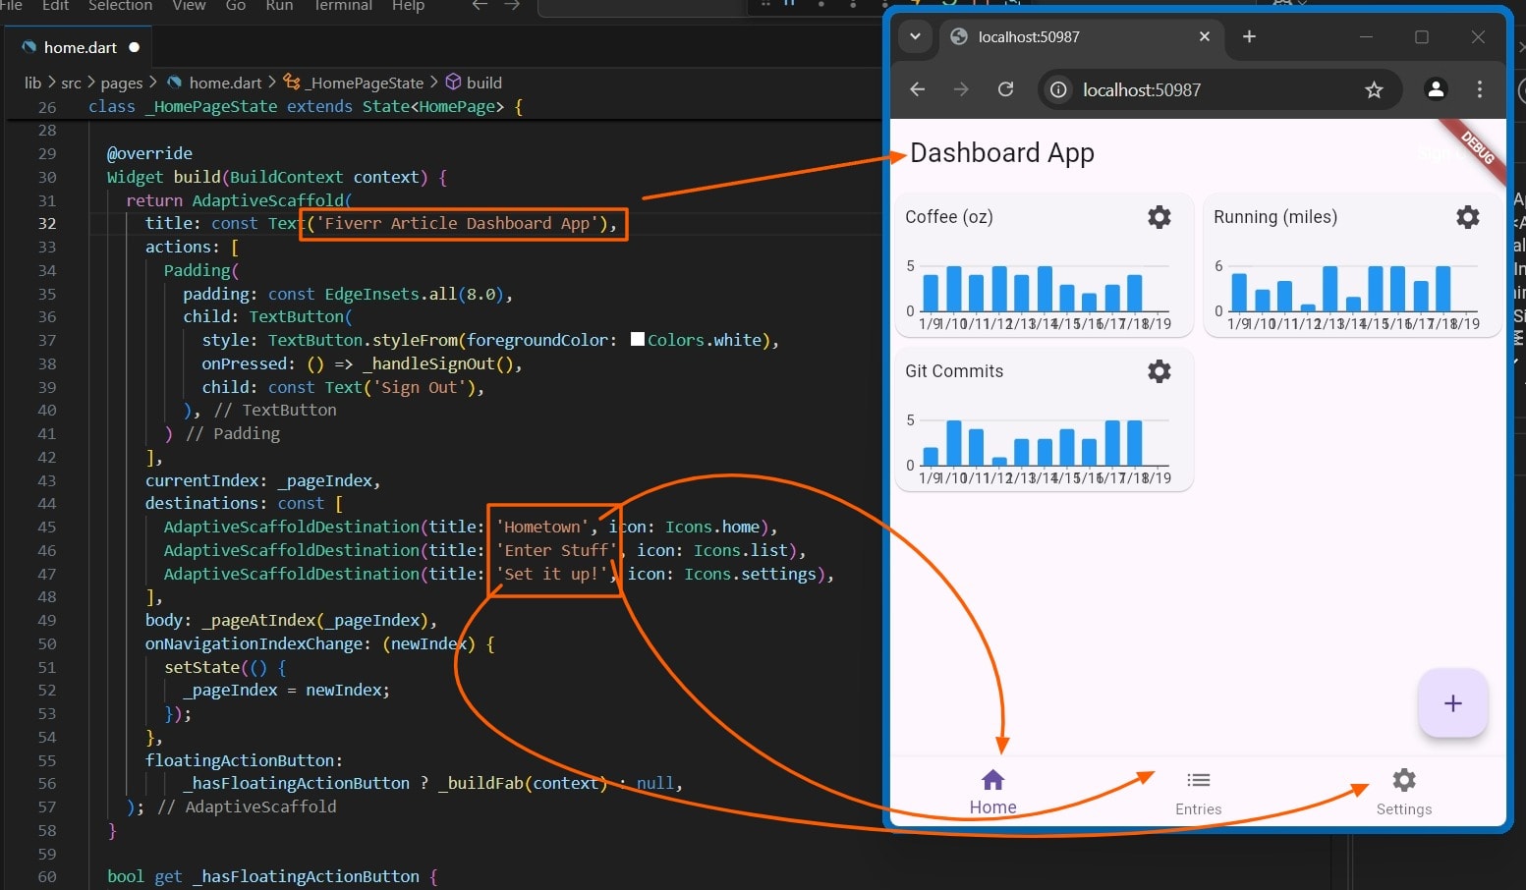The width and height of the screenshot is (1526, 890).
Task: Go forward in the Chrome browser
Action: click(x=961, y=89)
